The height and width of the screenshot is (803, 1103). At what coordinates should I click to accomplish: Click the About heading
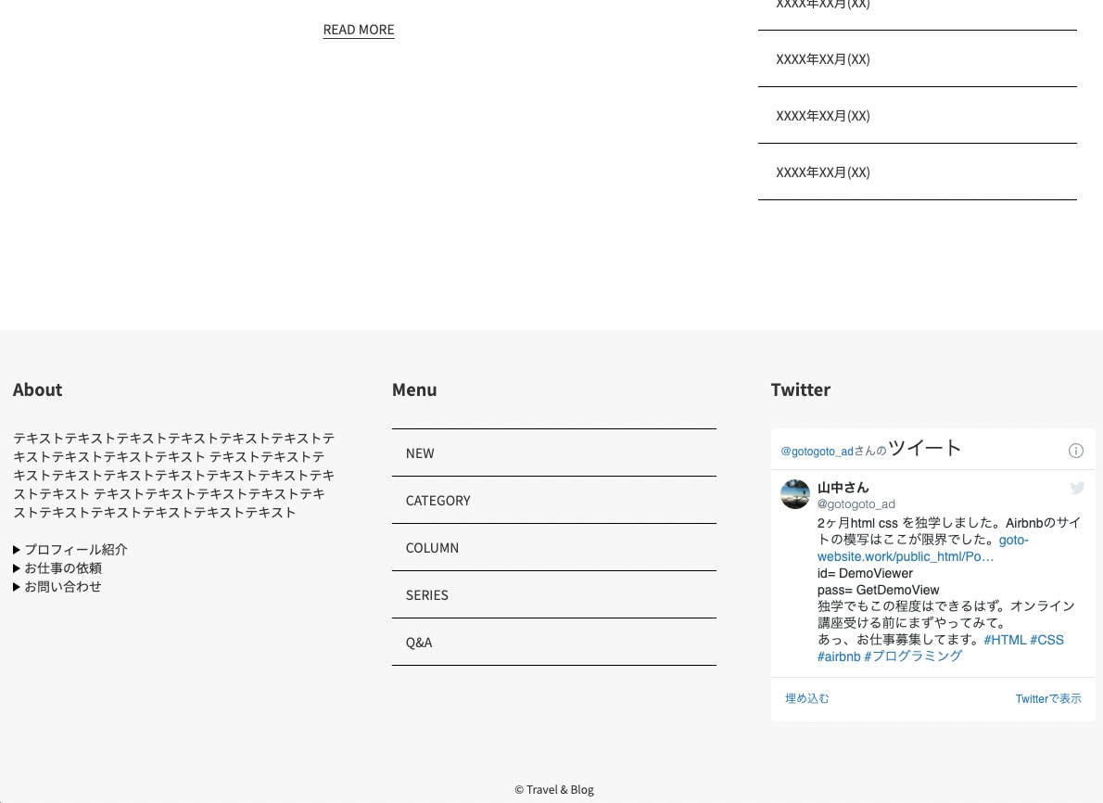[37, 389]
